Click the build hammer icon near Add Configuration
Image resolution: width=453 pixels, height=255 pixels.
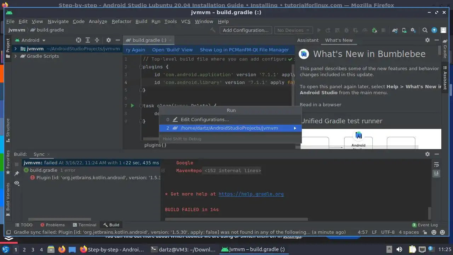tap(213, 30)
